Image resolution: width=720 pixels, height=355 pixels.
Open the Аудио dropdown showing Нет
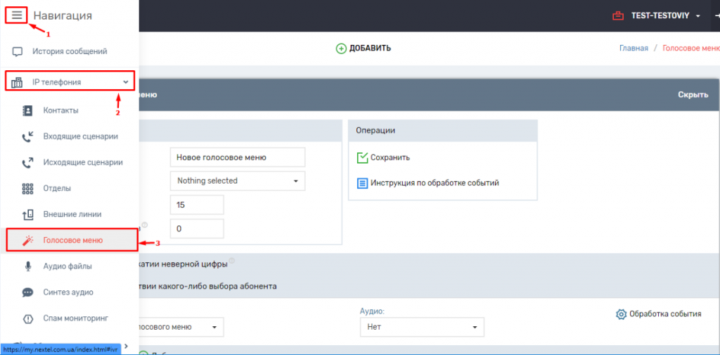coord(423,327)
